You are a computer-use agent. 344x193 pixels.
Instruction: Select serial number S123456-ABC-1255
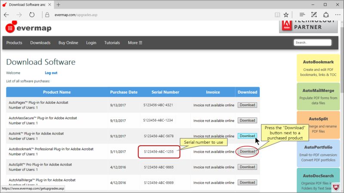point(159,151)
